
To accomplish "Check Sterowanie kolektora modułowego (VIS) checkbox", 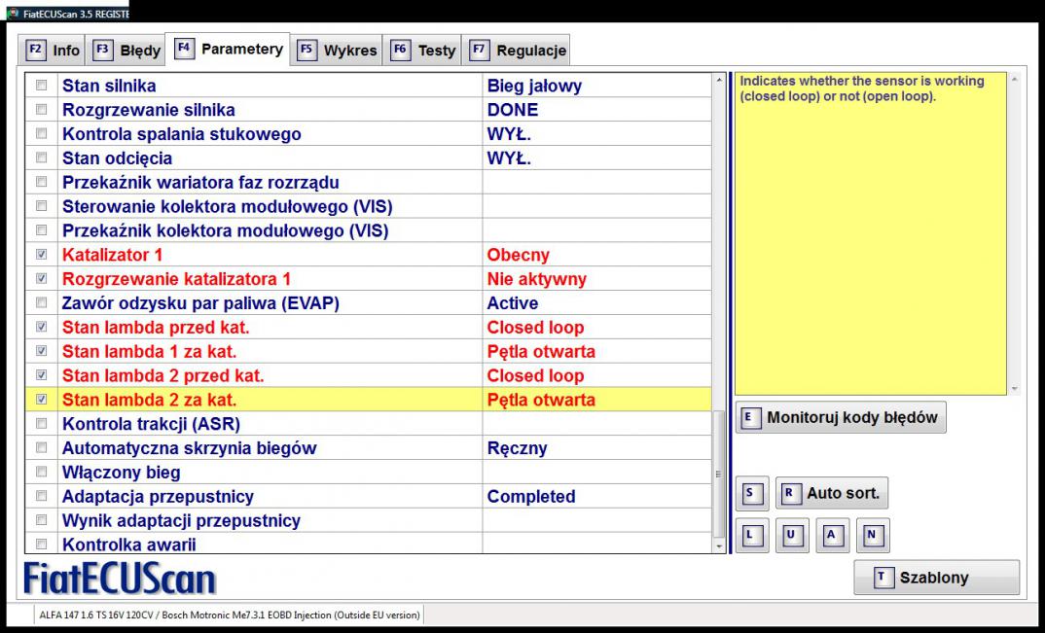I will click(41, 206).
